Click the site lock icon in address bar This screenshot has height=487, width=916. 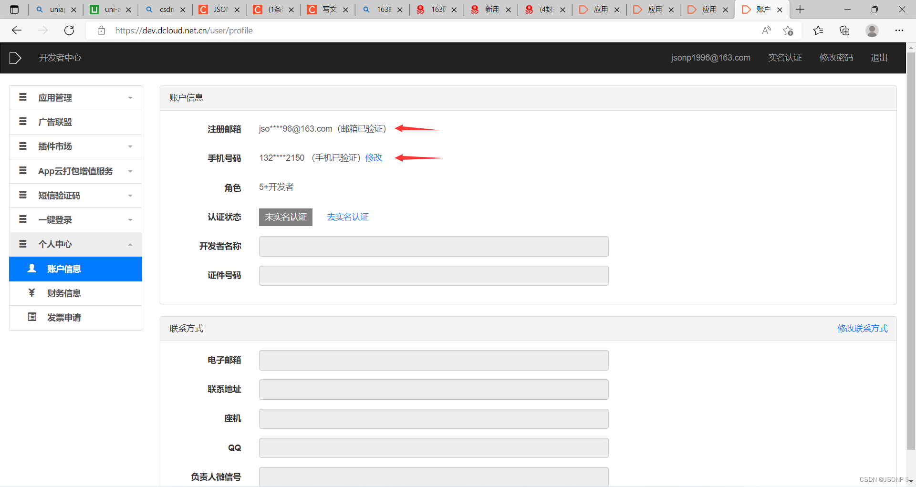tap(101, 31)
